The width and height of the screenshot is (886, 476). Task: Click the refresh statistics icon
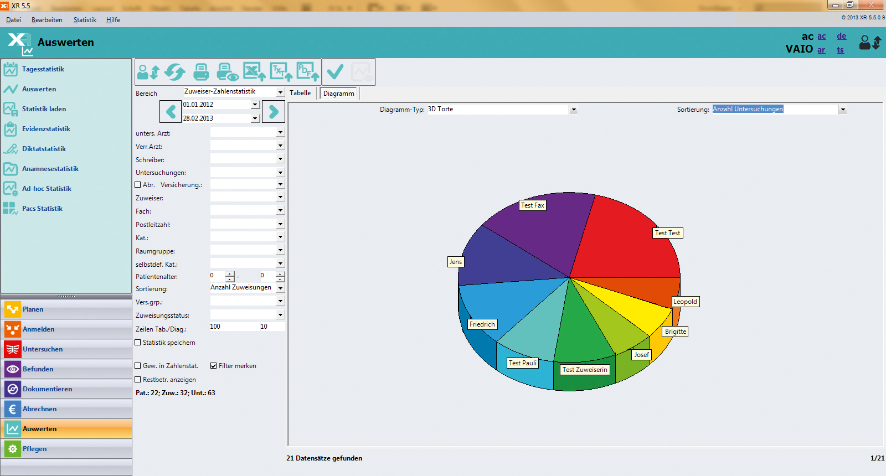[x=175, y=72]
